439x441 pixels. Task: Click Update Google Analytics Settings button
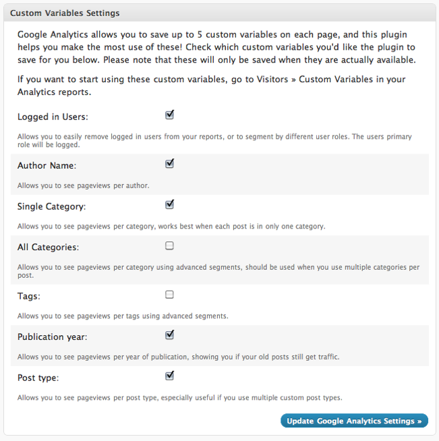(x=354, y=421)
